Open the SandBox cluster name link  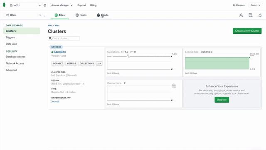(x=60, y=52)
